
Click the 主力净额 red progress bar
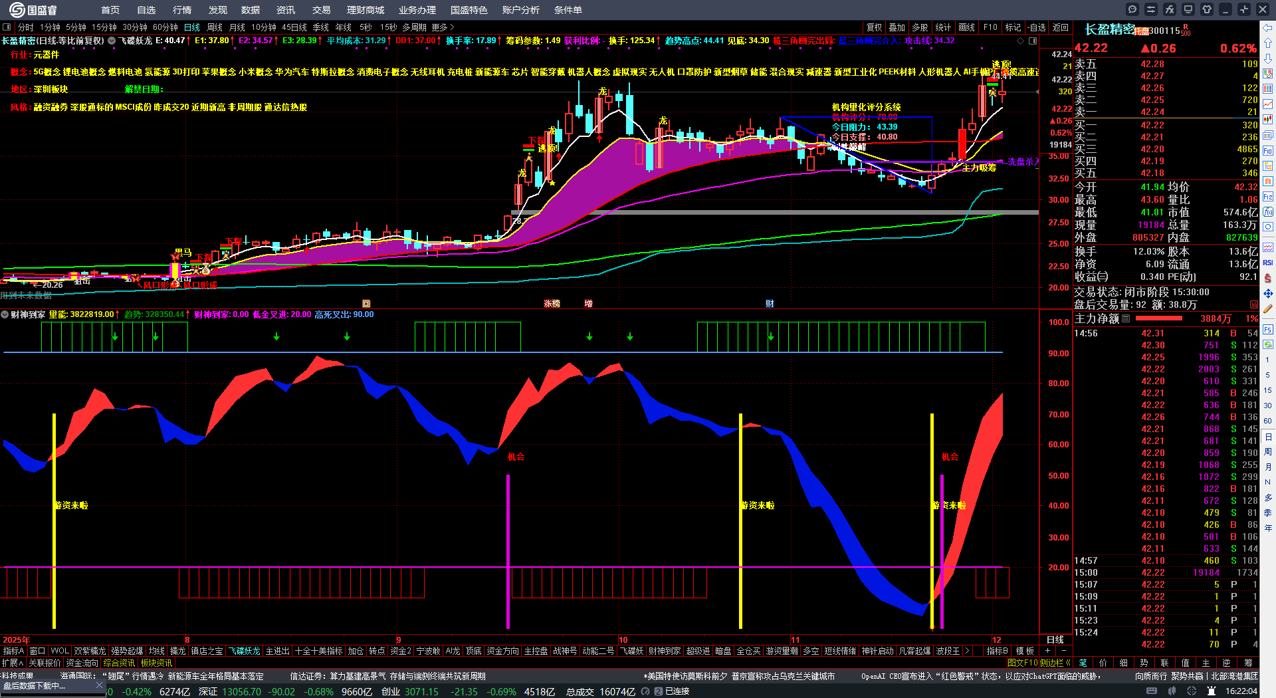(x=1159, y=318)
